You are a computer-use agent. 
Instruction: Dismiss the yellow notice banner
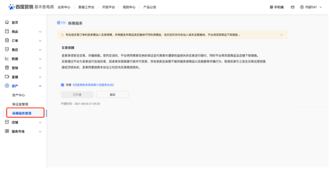282,35
